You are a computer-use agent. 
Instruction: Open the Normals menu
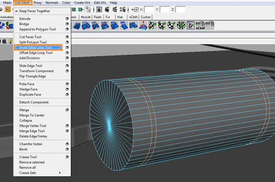[x=52, y=3]
